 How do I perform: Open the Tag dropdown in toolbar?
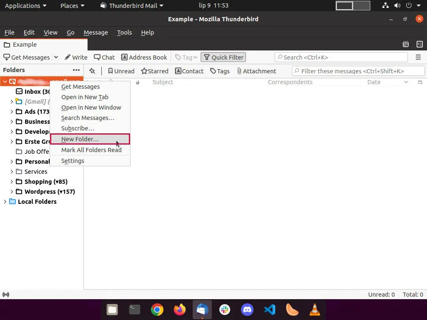tap(186, 57)
